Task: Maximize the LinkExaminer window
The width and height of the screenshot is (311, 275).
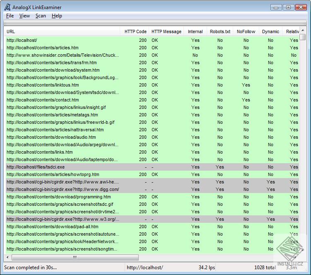Action: (288, 7)
